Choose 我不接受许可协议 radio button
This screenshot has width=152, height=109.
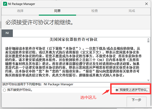point(4,90)
